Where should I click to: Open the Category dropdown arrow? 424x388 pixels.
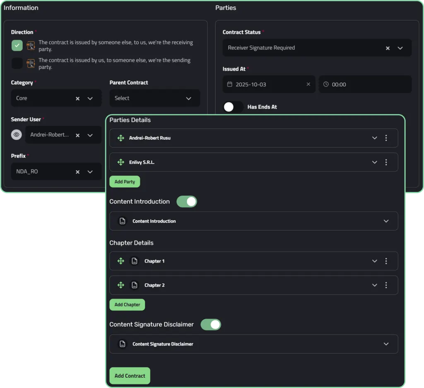point(90,99)
